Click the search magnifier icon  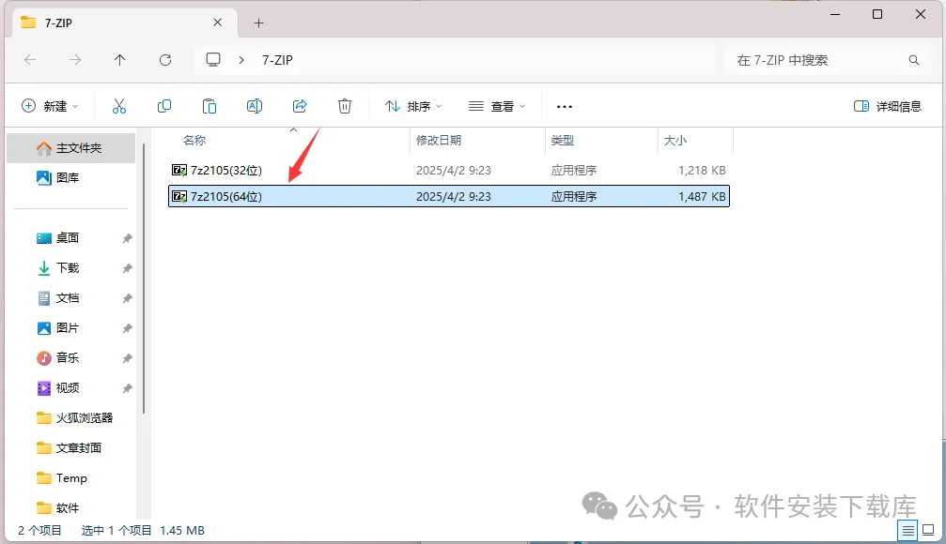[x=914, y=60]
